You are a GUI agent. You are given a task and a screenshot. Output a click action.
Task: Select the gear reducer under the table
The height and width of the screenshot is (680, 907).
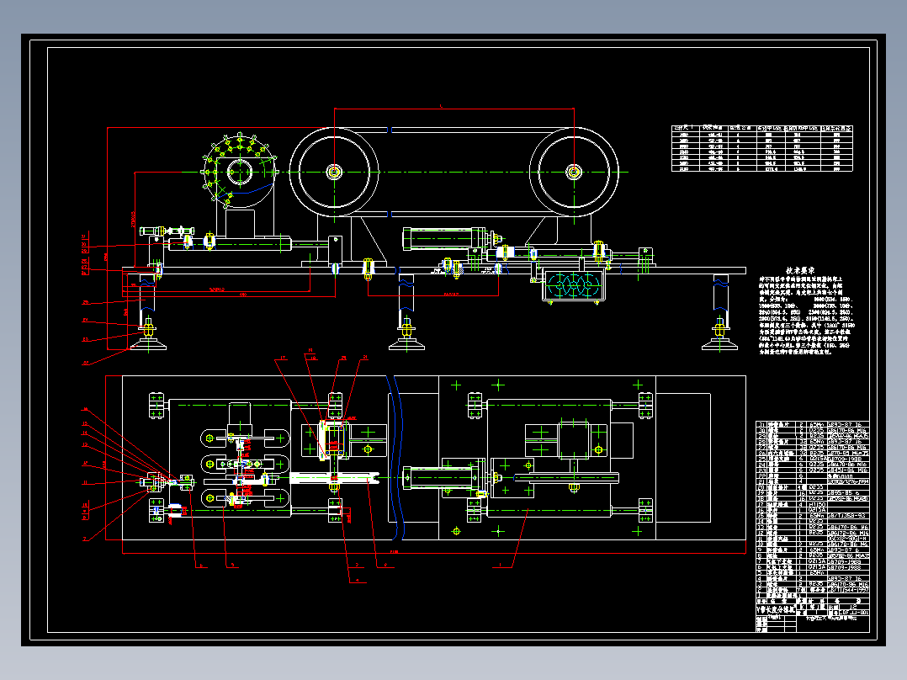tap(574, 285)
